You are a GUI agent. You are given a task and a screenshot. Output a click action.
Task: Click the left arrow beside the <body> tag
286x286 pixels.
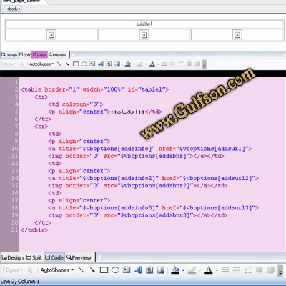pyautogui.click(x=3, y=9)
